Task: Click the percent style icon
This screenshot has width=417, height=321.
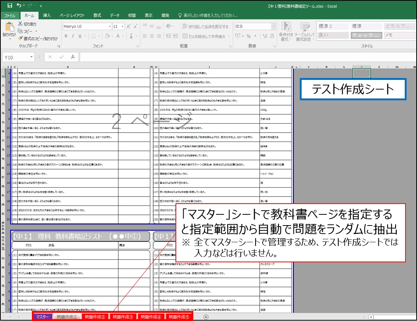Action: (x=249, y=36)
